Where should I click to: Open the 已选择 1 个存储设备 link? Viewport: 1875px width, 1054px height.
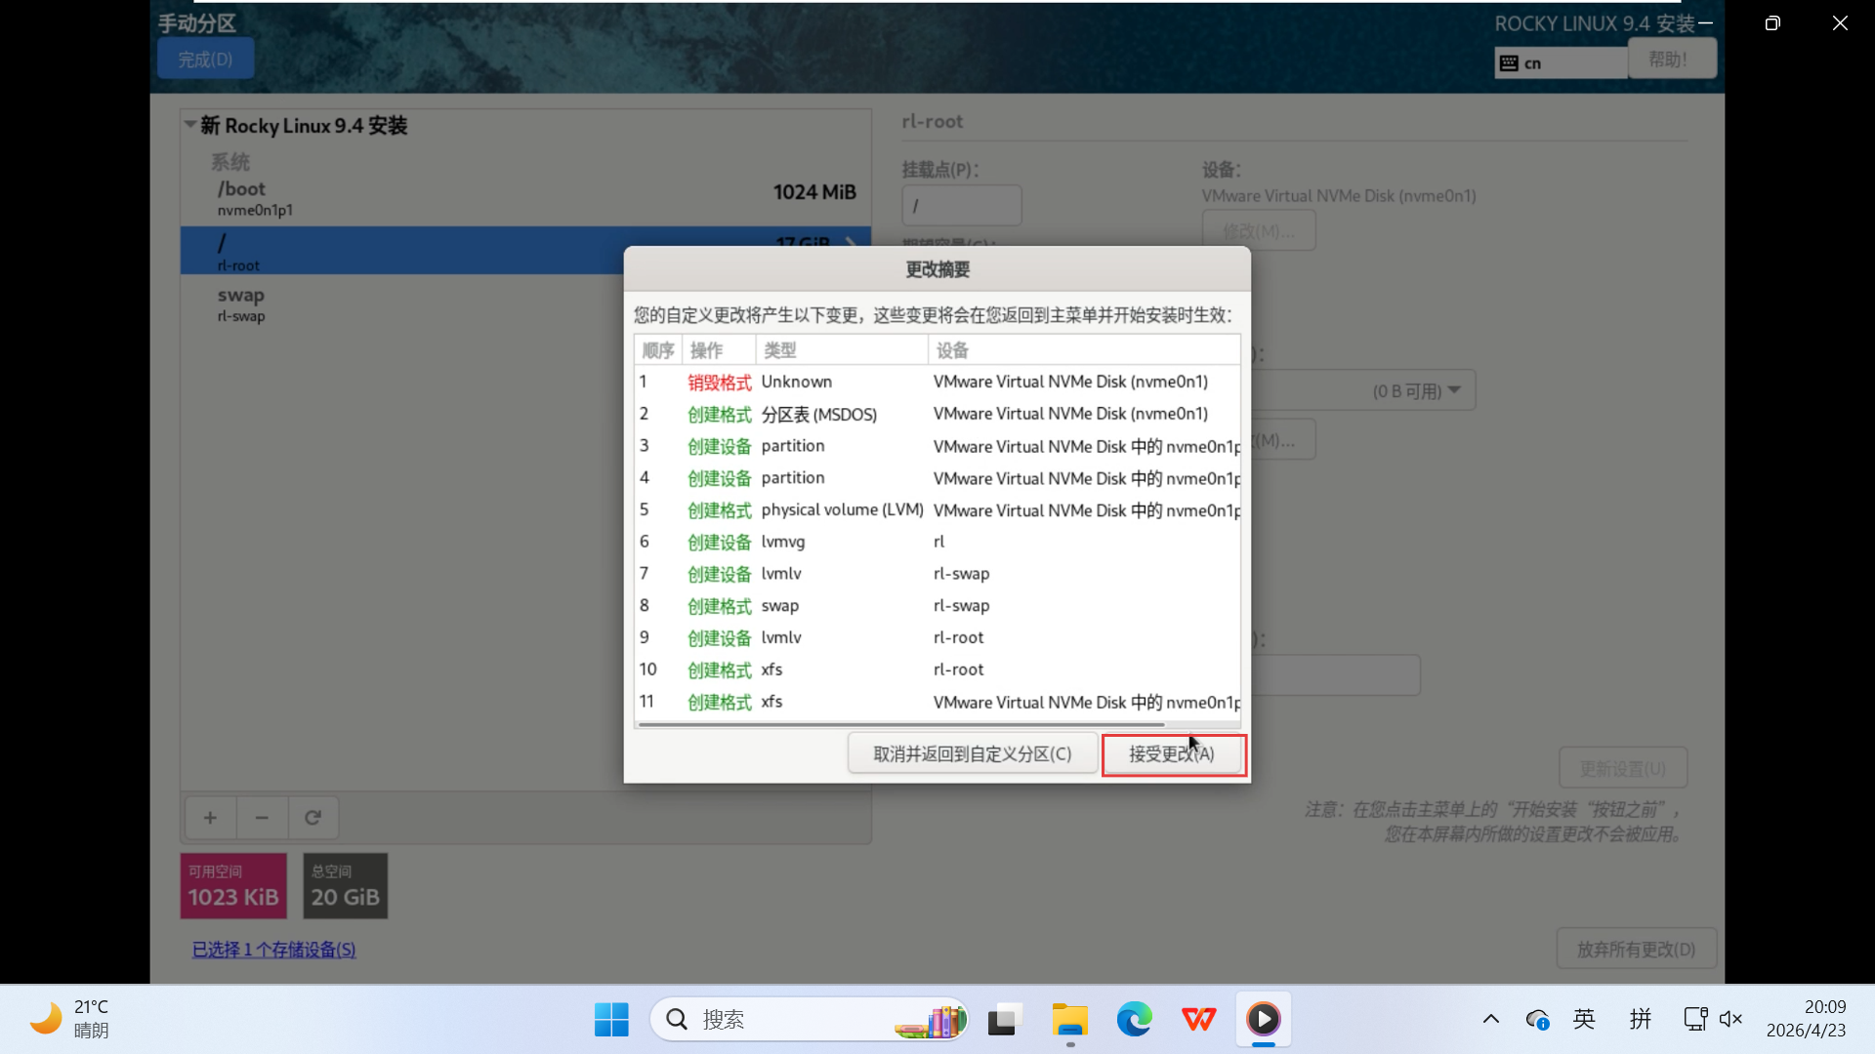click(x=273, y=950)
